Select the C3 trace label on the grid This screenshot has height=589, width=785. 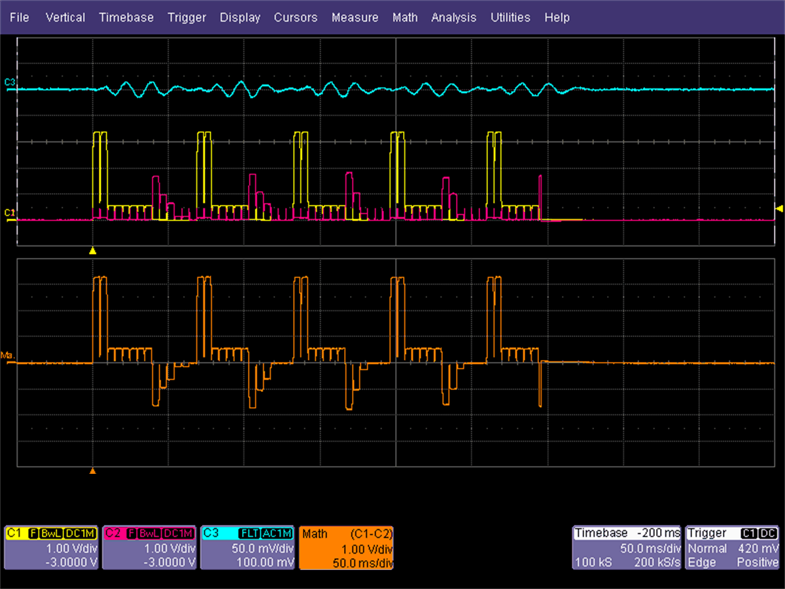9,82
